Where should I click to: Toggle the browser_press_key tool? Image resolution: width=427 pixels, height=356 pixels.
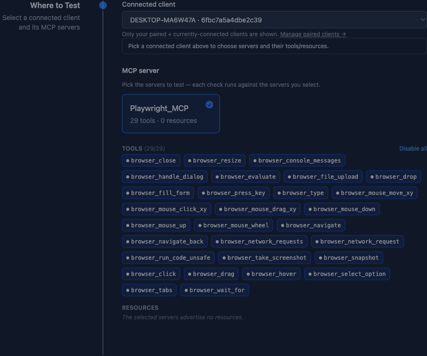234,193
